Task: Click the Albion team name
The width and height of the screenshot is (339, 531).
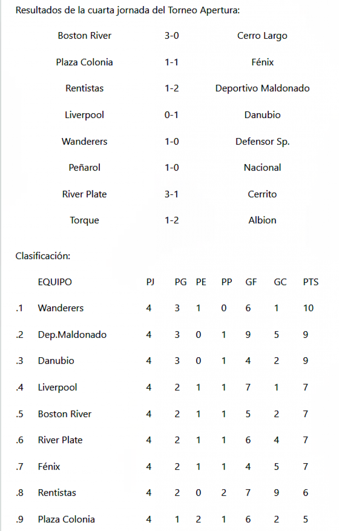Action: tap(262, 220)
